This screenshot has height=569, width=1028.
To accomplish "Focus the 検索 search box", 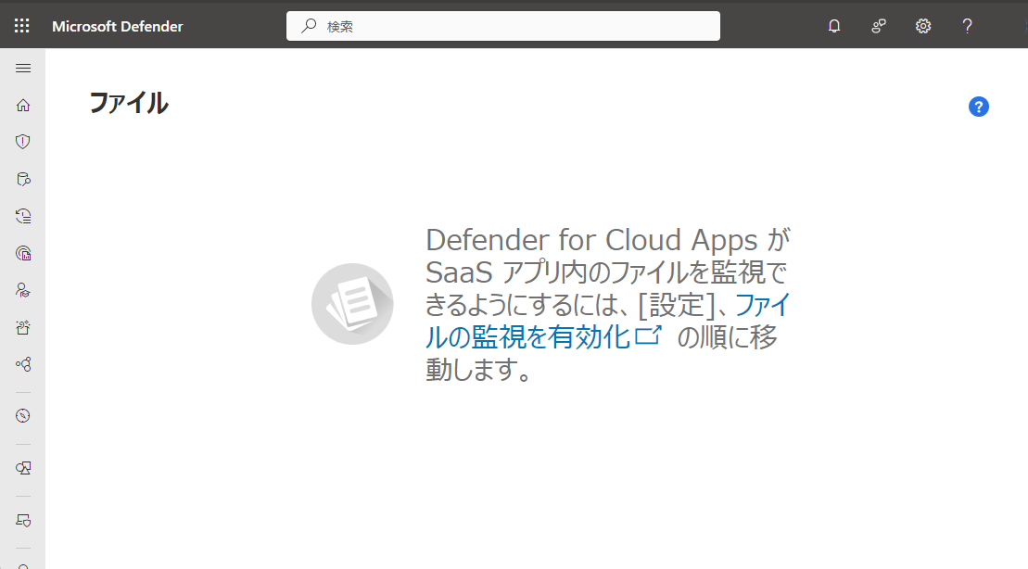I will coord(502,26).
